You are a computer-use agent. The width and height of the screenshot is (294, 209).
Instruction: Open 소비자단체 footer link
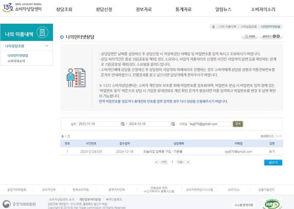(x=49, y=190)
